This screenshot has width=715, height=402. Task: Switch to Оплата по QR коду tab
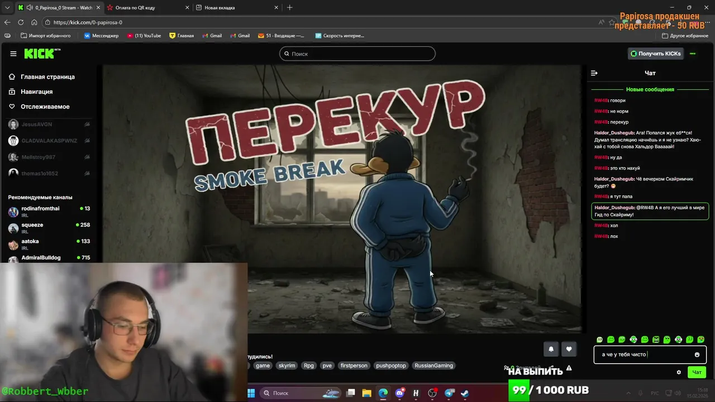[147, 8]
